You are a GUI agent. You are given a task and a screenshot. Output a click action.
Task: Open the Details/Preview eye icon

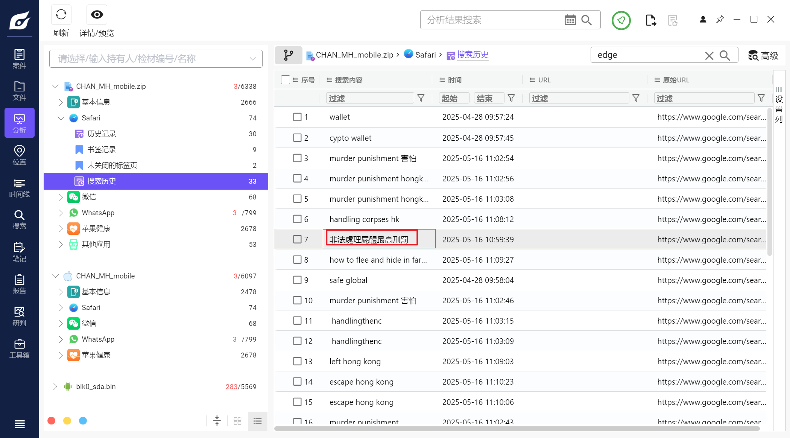tap(97, 15)
